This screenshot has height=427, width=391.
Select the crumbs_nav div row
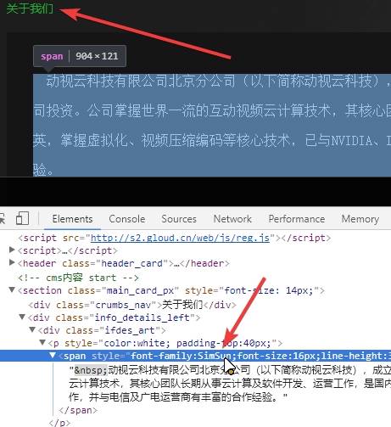(132, 305)
